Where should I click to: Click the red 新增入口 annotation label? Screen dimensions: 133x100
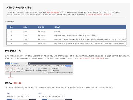pos(10,78)
